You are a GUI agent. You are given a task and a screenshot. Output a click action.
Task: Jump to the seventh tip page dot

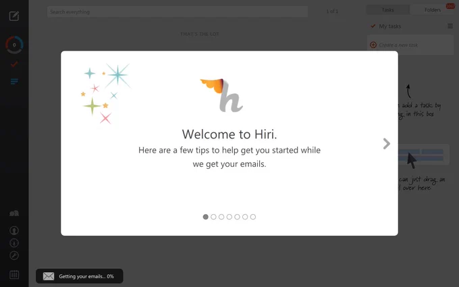253,217
